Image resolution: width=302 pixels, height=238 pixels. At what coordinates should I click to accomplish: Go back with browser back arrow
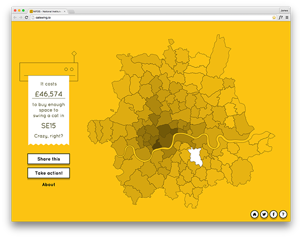pos(15,18)
